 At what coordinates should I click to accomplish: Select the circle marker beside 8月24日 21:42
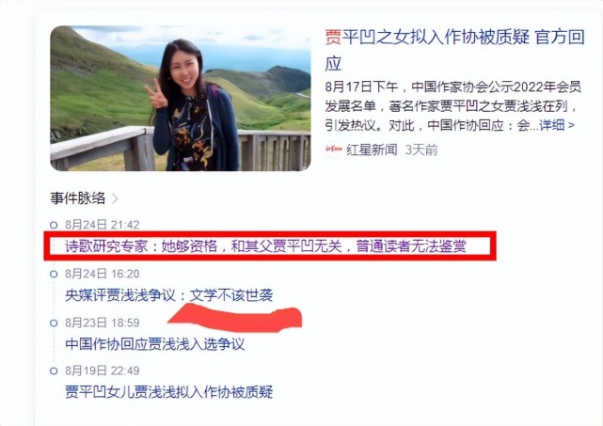click(x=54, y=225)
